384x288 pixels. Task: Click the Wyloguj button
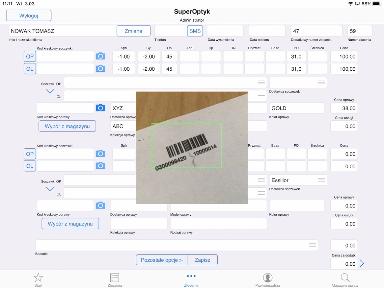29,15
